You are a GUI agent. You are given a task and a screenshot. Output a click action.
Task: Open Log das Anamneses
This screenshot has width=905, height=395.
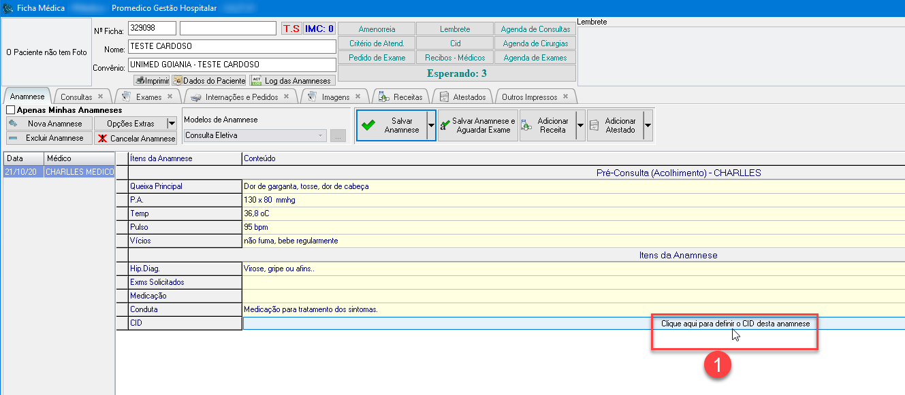pos(292,80)
